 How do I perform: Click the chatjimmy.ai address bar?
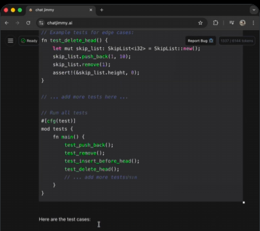click(x=122, y=23)
